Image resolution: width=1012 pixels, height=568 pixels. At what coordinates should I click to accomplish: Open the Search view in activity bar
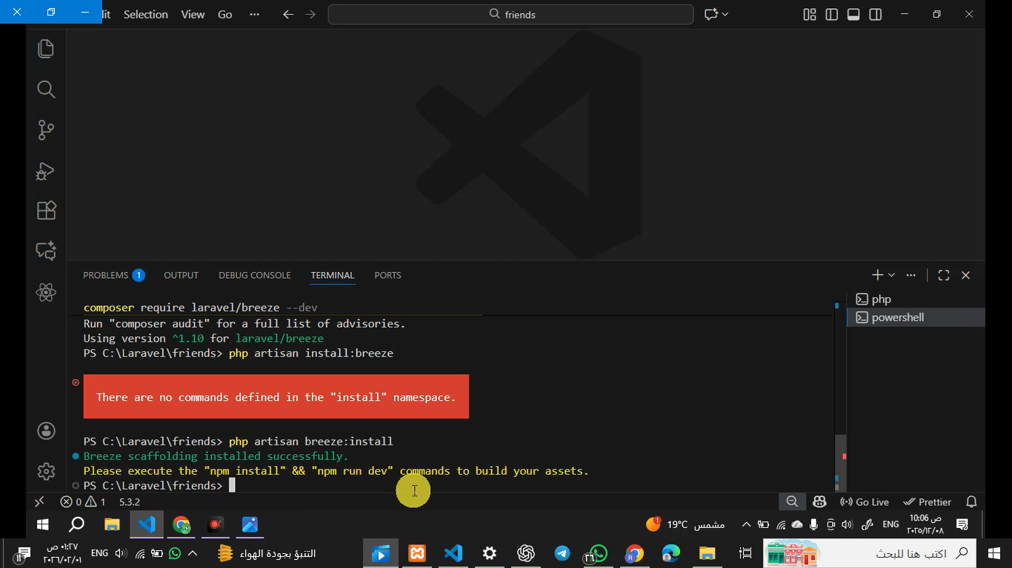(x=46, y=89)
